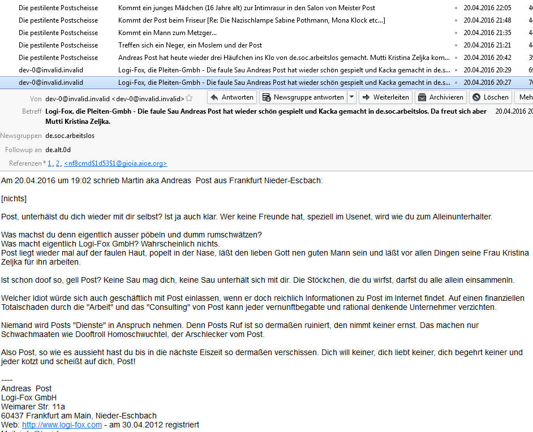Click Newsgruppe antworten button
The image size is (533, 432).
pos(303,97)
